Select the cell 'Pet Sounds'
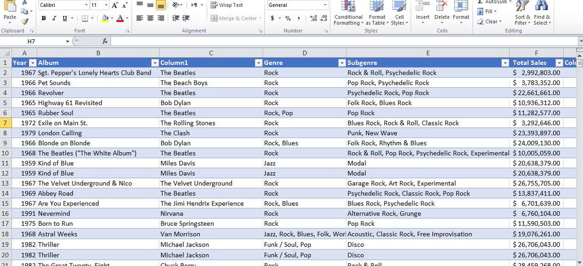583x266 pixels. (x=98, y=83)
